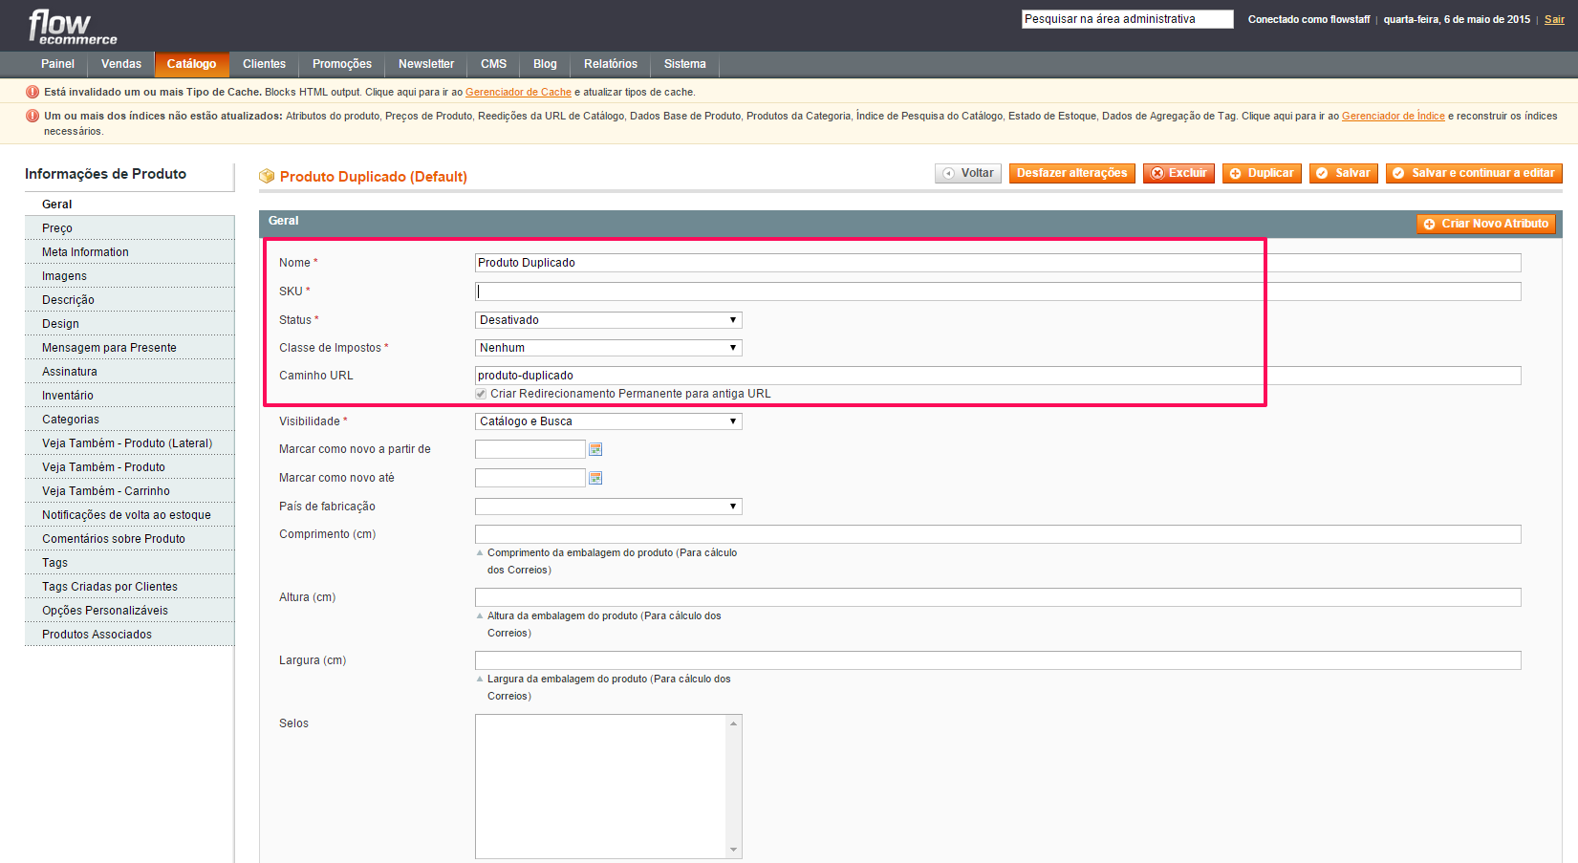Screen dimensions: 1578x863
Task: Select Notificações de volta ao estoque tab
Action: pos(129,515)
